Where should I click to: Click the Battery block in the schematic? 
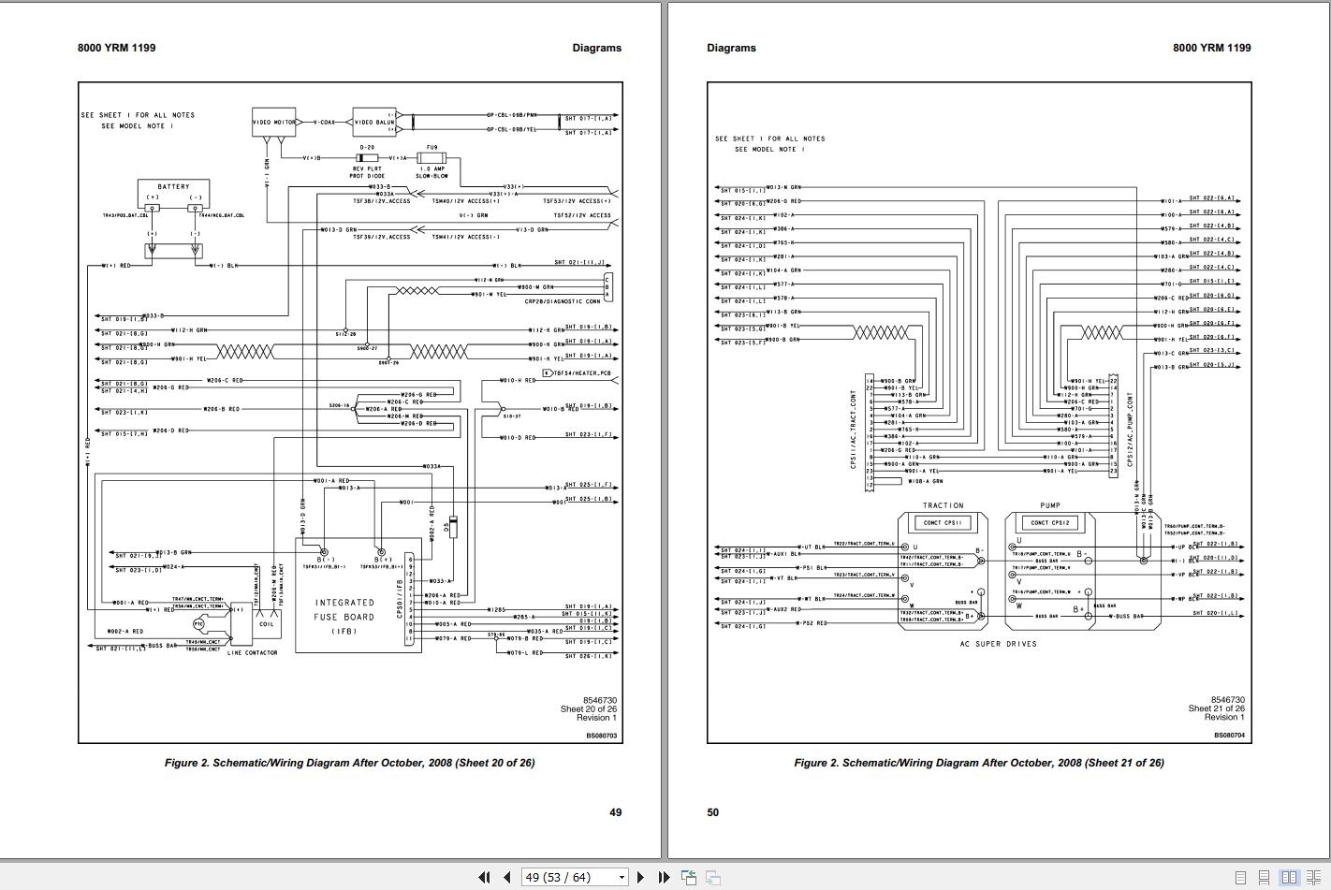click(173, 194)
